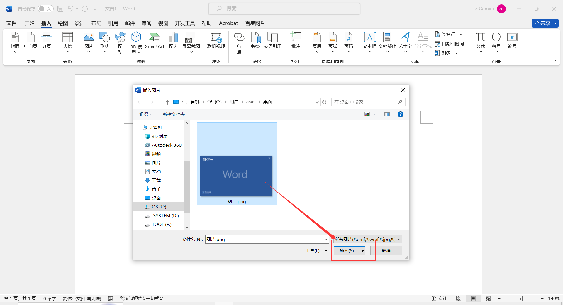Screen dimensions: 563x305
Task: Insert a page break (分页)
Action: pos(47,40)
